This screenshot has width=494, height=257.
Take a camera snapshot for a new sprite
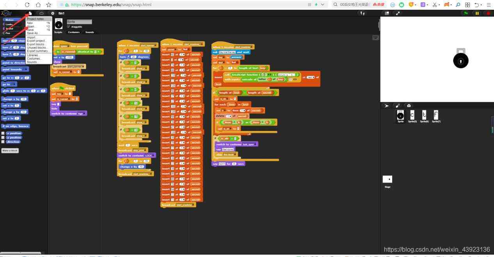pos(409,106)
